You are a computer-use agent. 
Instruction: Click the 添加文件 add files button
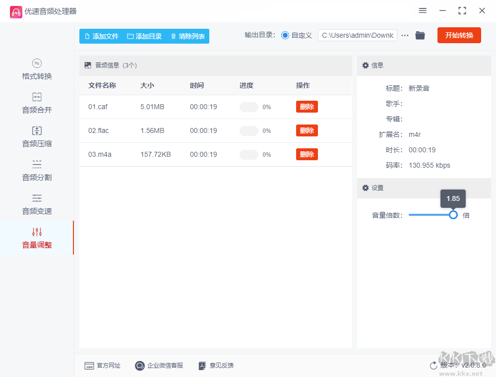(x=102, y=36)
